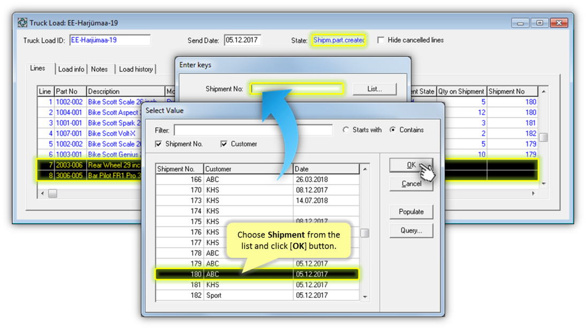Viewport: 586px width, 329px height.
Task: Click the Populate button
Action: click(411, 212)
